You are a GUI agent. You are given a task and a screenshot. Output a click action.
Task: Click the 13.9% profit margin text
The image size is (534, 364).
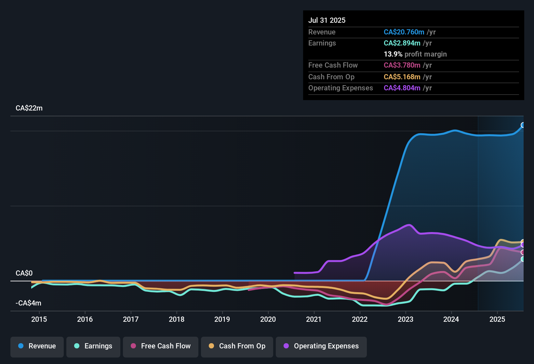(415, 54)
